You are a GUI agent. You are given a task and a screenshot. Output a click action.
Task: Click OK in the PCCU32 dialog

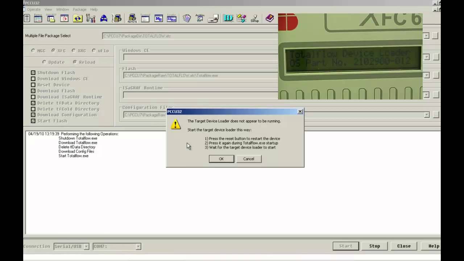click(221, 159)
